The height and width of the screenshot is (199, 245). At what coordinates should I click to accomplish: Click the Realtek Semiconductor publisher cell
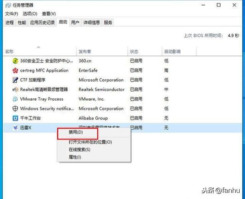101,89
